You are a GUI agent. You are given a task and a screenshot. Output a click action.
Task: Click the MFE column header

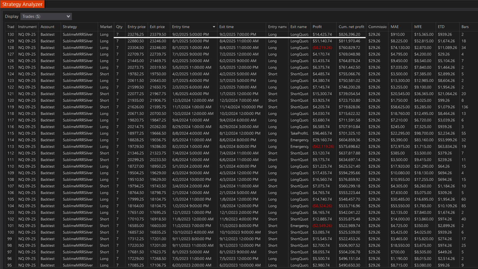[x=418, y=27]
